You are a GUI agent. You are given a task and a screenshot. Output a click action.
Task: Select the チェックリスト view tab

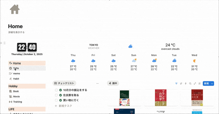64,83
